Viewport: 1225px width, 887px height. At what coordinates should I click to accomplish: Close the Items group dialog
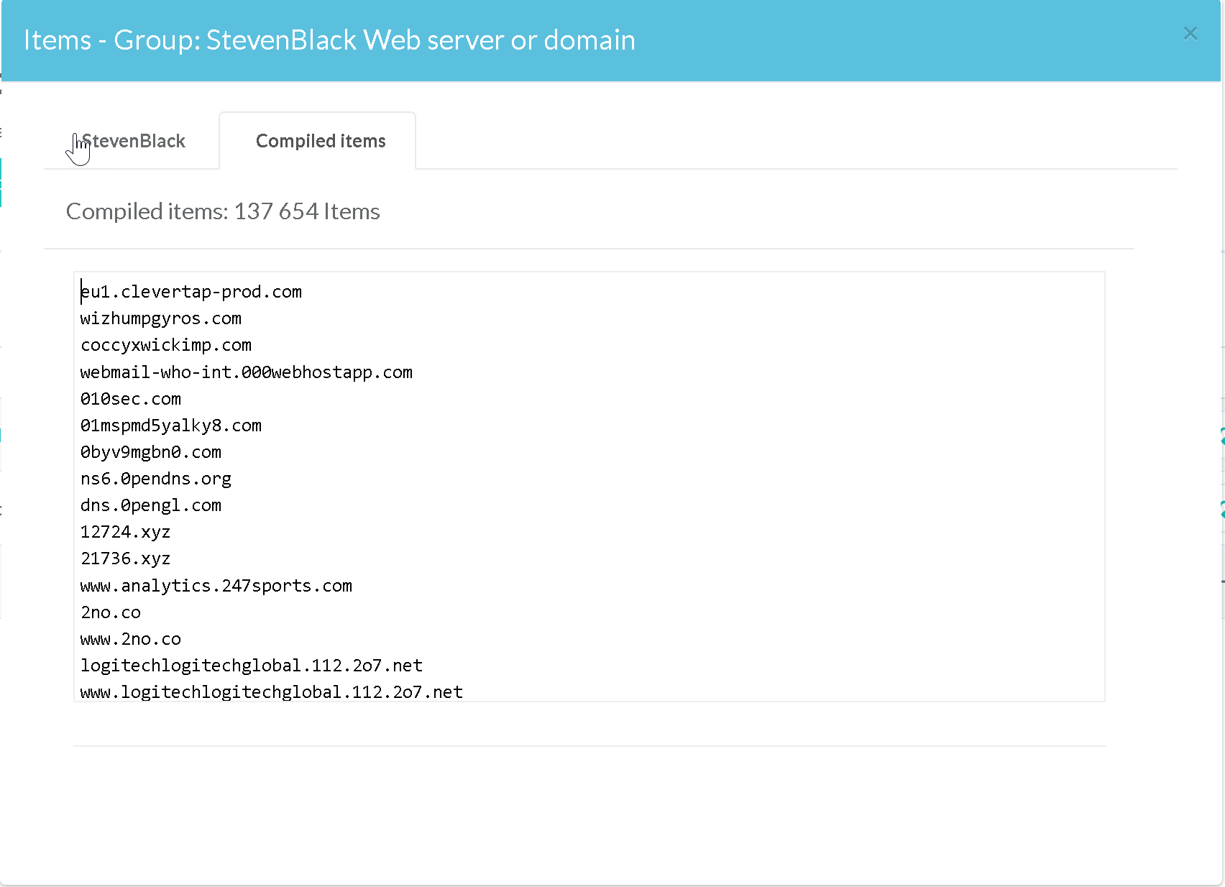pos(1190,34)
